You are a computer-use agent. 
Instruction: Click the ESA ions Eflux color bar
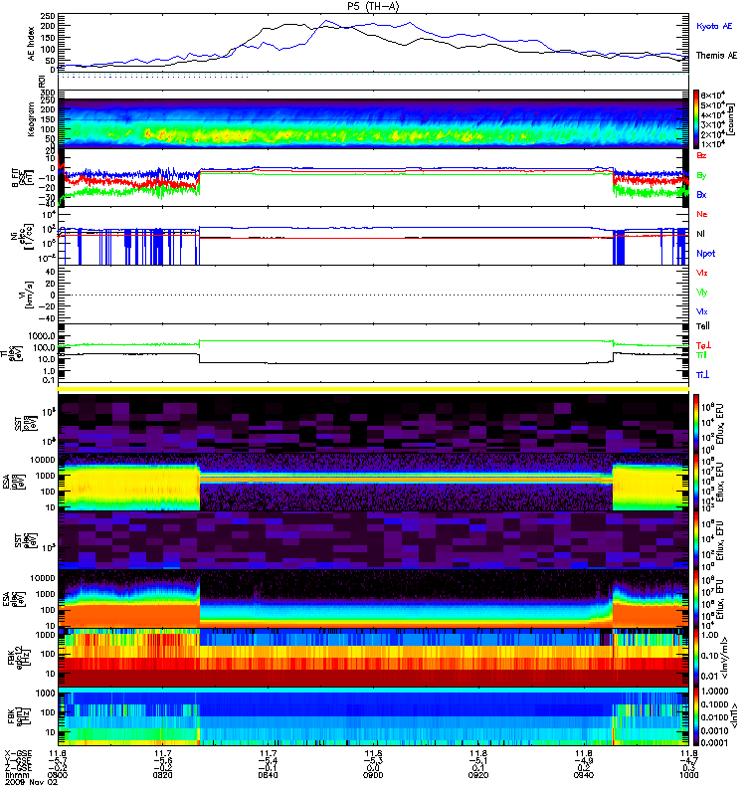(x=696, y=482)
